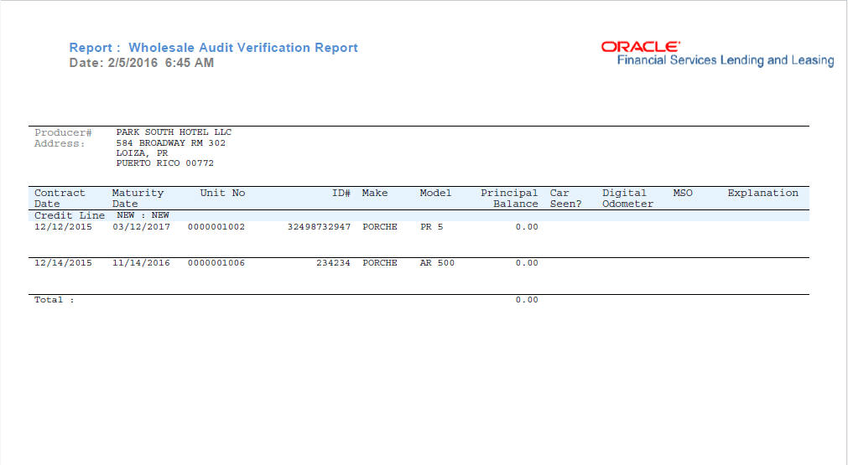Viewport: 848px width, 465px height.
Task: Select contract date 12/12/2015
Action: point(63,227)
